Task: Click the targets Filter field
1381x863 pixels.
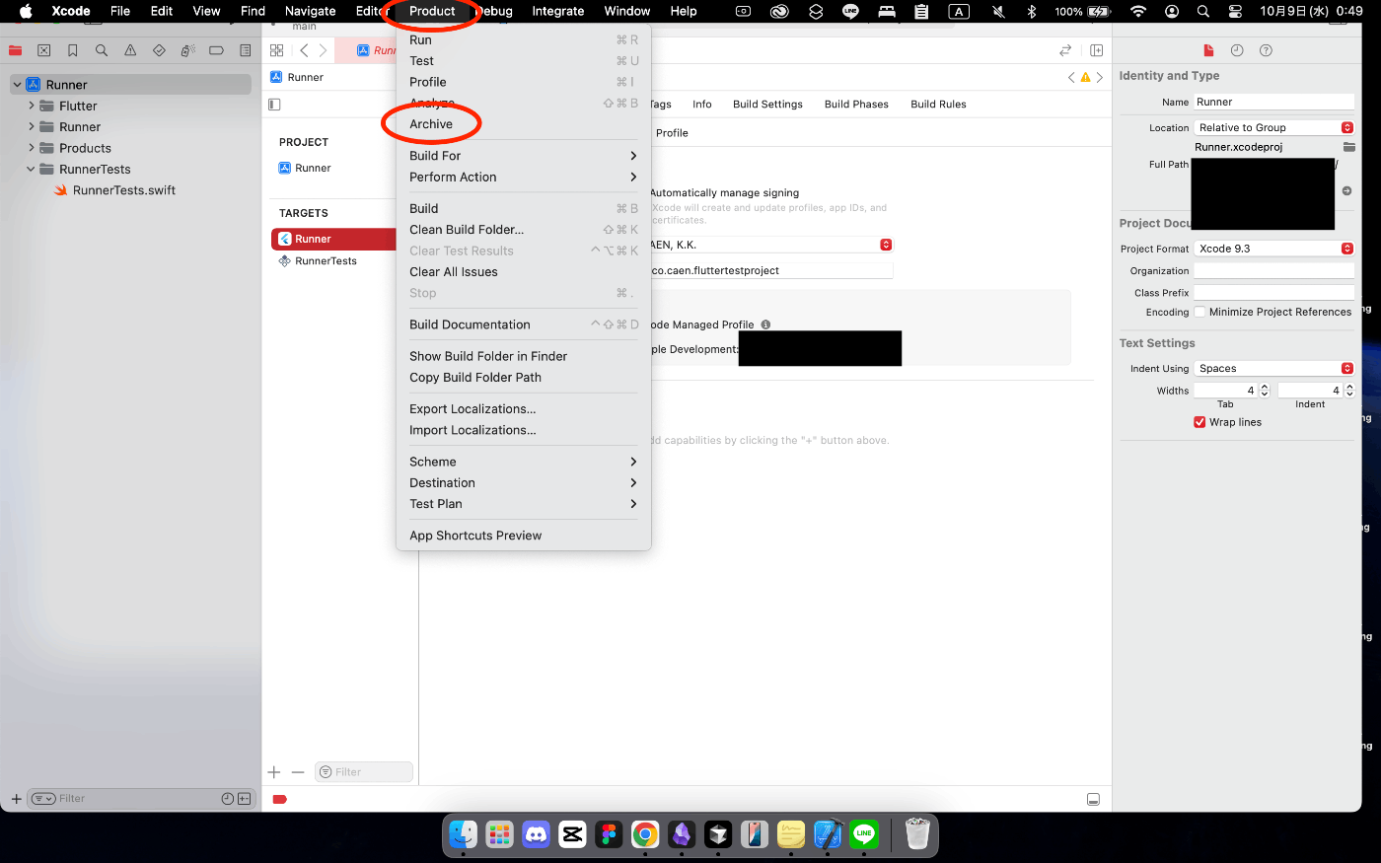Action: point(363,772)
